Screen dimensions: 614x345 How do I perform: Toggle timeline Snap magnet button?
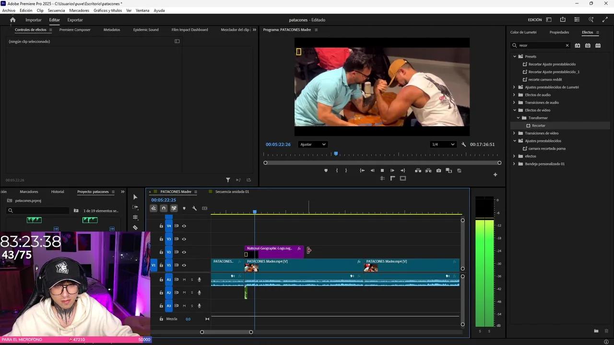[x=164, y=208]
